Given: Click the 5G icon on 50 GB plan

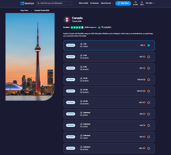Looking at the screenshot, I should pyautogui.click(x=81, y=101).
